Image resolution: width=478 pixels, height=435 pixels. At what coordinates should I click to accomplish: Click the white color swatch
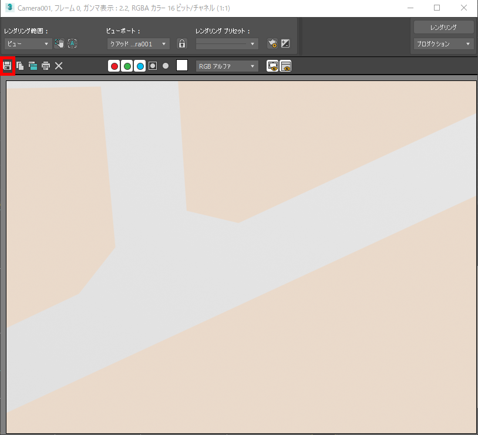pos(182,65)
